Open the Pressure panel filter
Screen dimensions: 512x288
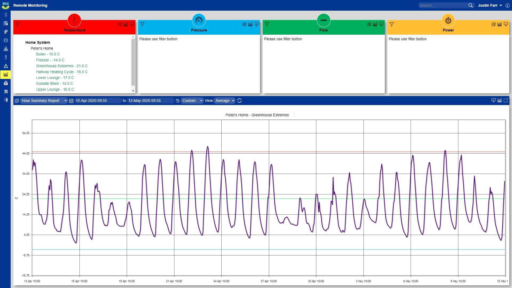pyautogui.click(x=142, y=24)
